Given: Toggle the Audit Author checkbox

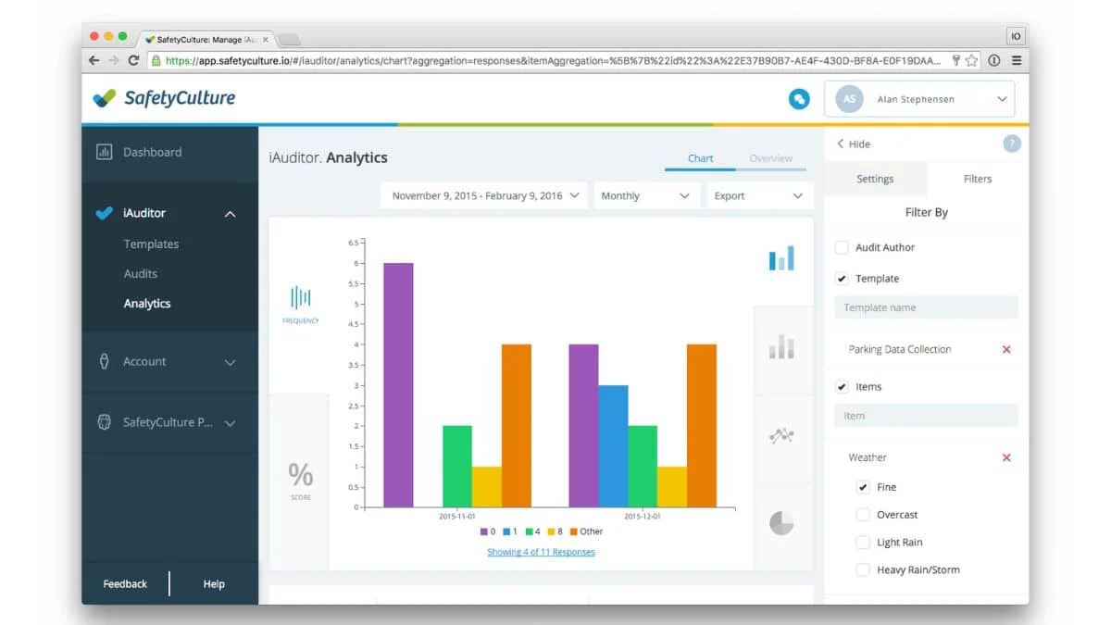Looking at the screenshot, I should [842, 247].
